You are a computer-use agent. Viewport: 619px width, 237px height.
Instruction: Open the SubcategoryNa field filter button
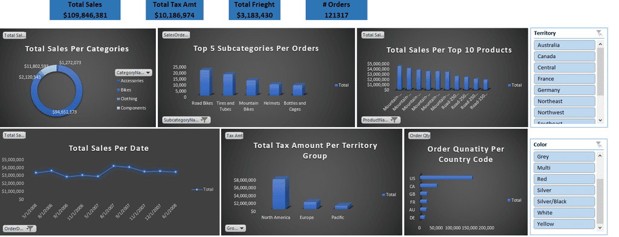[187, 120]
